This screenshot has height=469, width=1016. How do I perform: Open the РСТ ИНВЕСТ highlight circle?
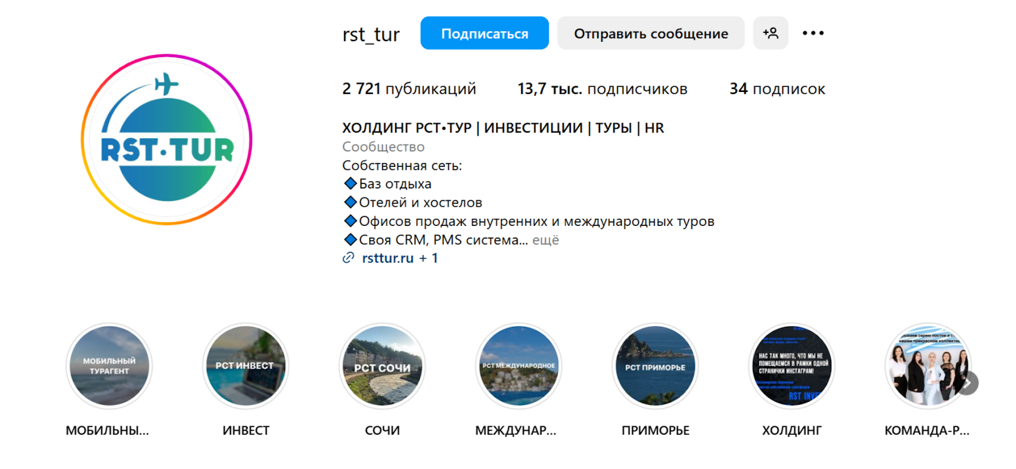pyautogui.click(x=246, y=366)
